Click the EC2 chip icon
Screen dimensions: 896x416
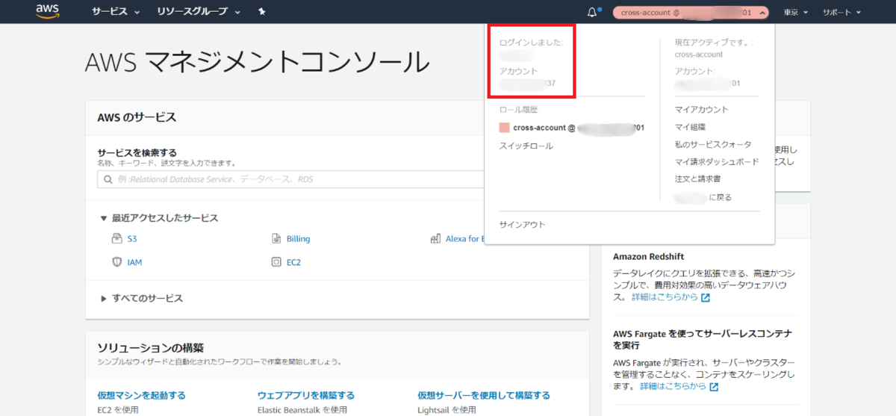[x=276, y=262]
